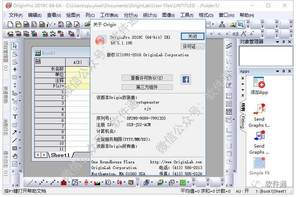Click the column plot icon in bottom toolbar

(64, 182)
